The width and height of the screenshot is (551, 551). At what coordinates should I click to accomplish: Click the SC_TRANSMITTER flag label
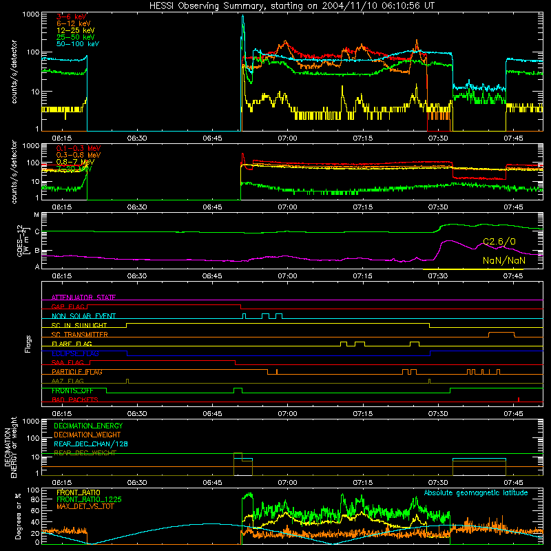click(x=80, y=335)
